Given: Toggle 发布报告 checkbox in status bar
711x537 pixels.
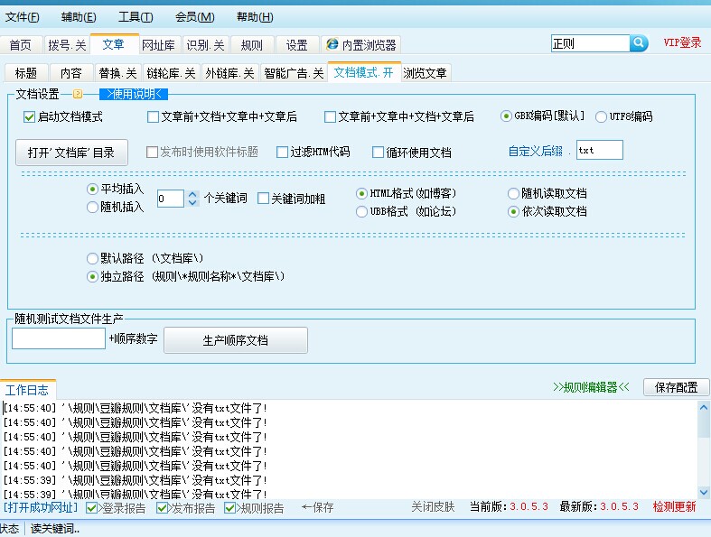Looking at the screenshot, I should point(162,507).
